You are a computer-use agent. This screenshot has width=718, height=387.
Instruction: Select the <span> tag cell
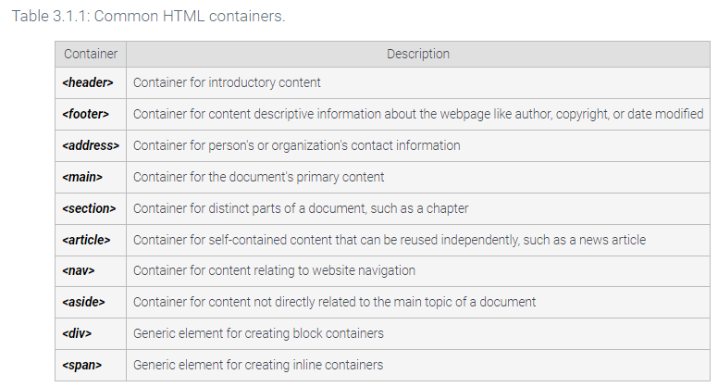[81, 365]
